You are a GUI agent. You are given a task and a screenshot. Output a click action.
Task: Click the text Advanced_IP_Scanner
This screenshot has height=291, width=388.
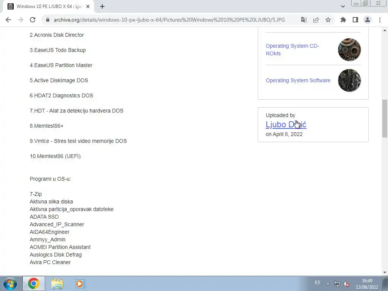[x=57, y=224]
